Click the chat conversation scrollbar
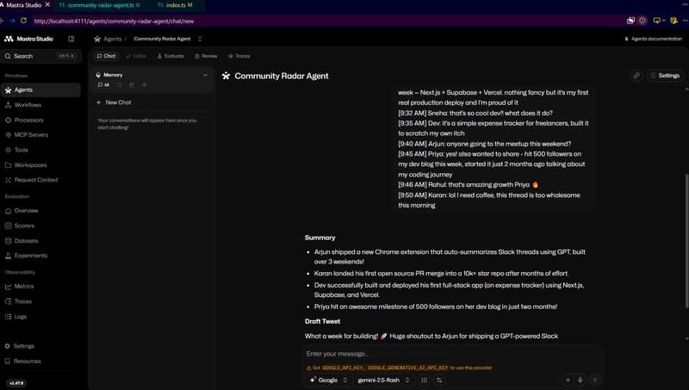The width and height of the screenshot is (689, 390). point(686,241)
